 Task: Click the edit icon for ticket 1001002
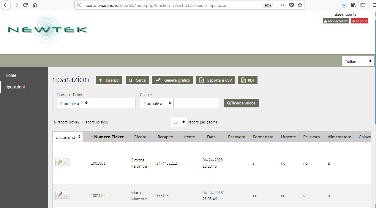59,195
